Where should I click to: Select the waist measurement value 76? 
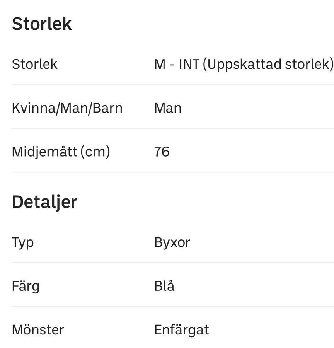(162, 152)
